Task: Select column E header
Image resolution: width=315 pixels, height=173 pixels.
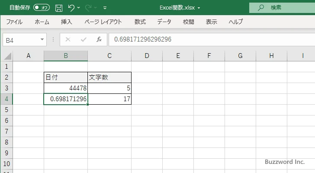Action: (178, 56)
